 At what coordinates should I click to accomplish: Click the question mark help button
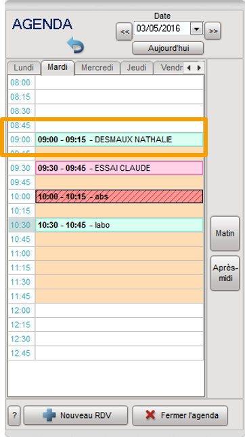(14, 415)
